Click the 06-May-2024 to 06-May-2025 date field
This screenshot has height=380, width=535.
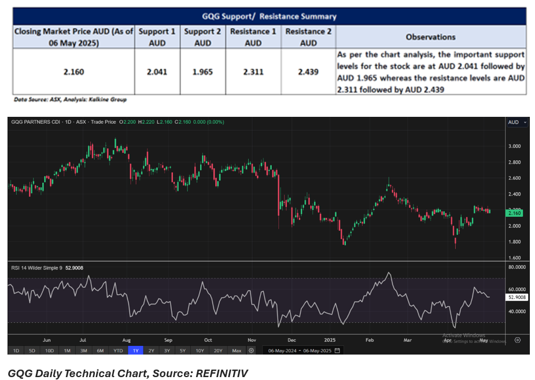304,351
